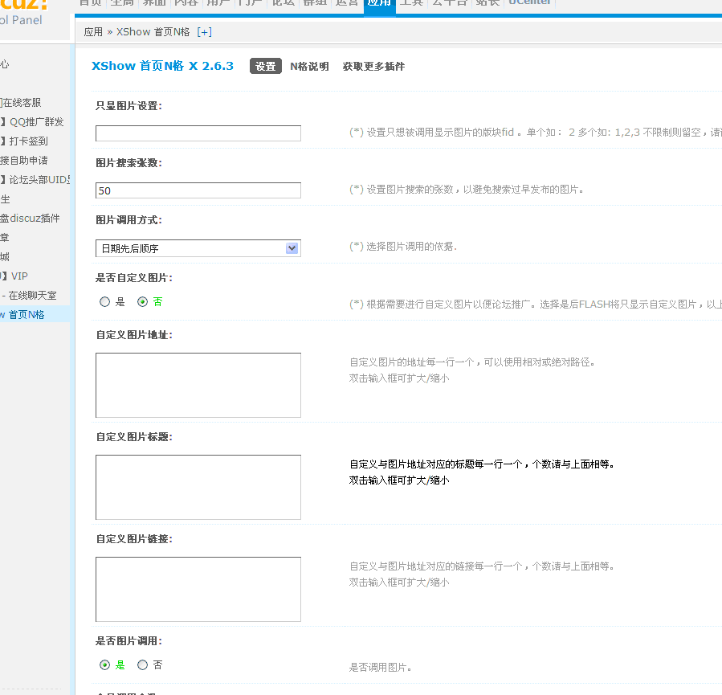Open the 图片调用方式 dropdown menu
This screenshot has height=695, width=722.
[292, 247]
